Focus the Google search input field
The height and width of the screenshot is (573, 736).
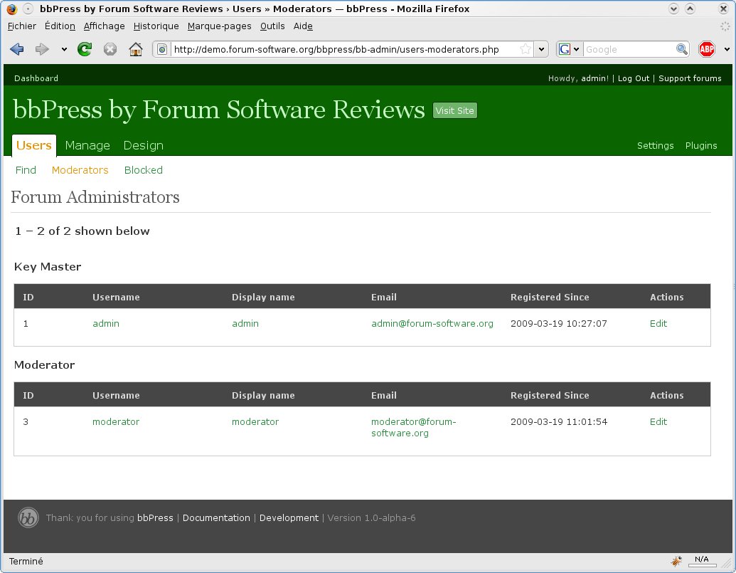[629, 49]
